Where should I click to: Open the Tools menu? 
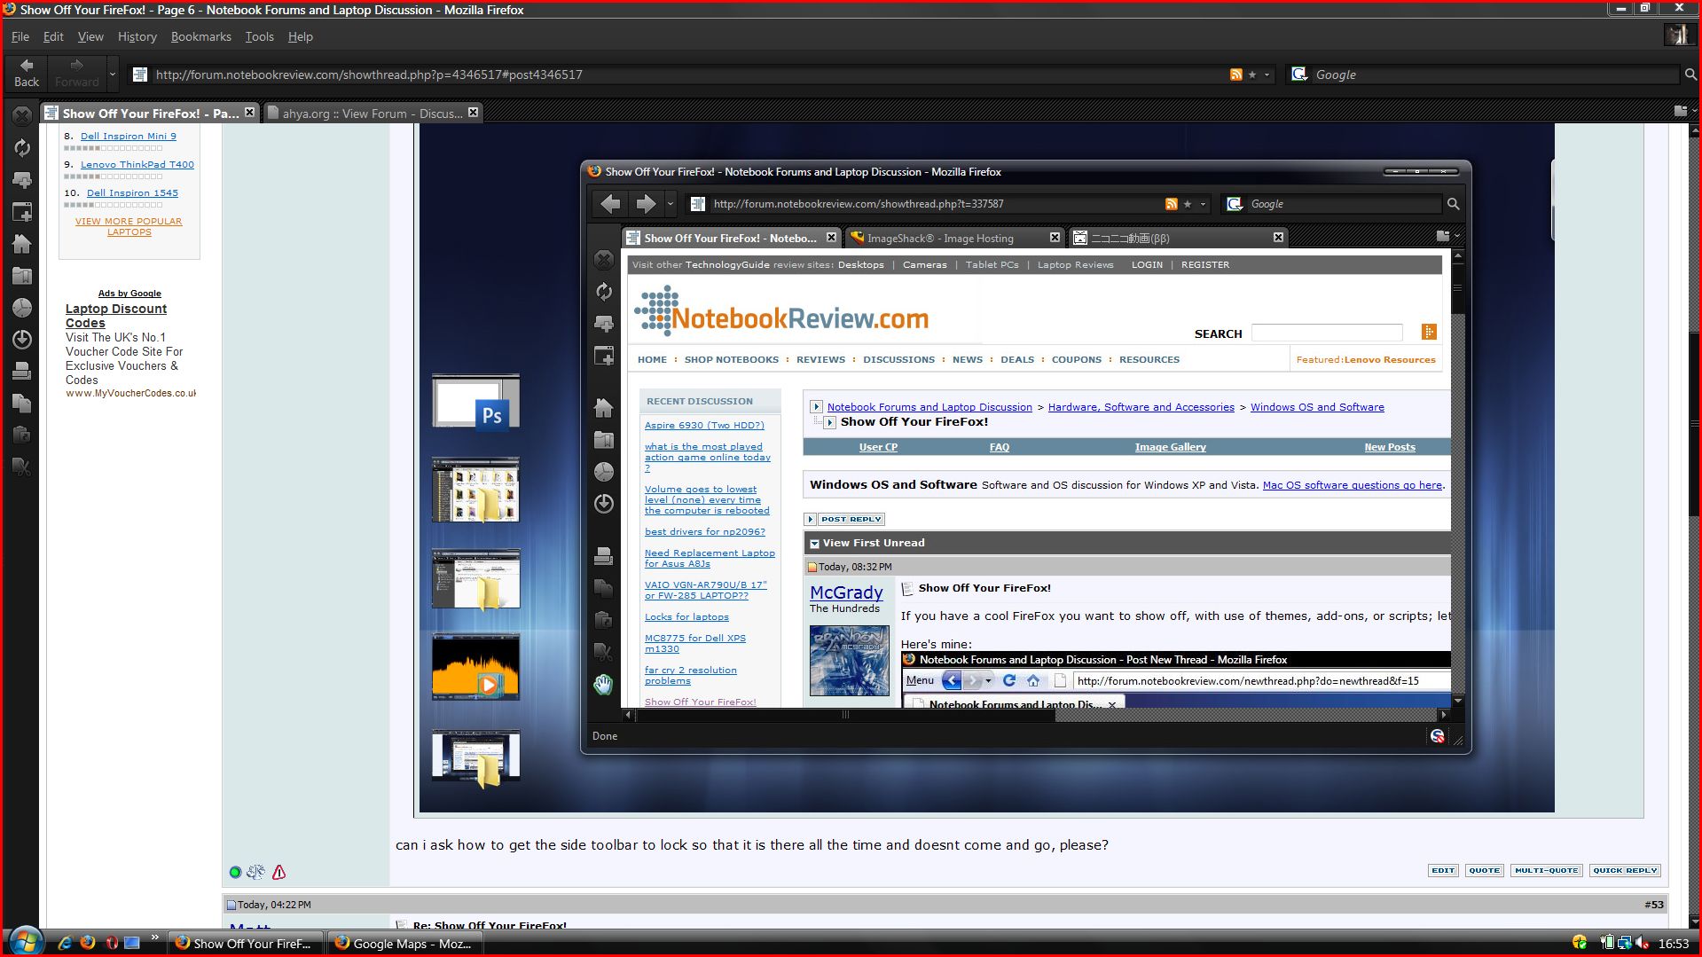tap(259, 36)
